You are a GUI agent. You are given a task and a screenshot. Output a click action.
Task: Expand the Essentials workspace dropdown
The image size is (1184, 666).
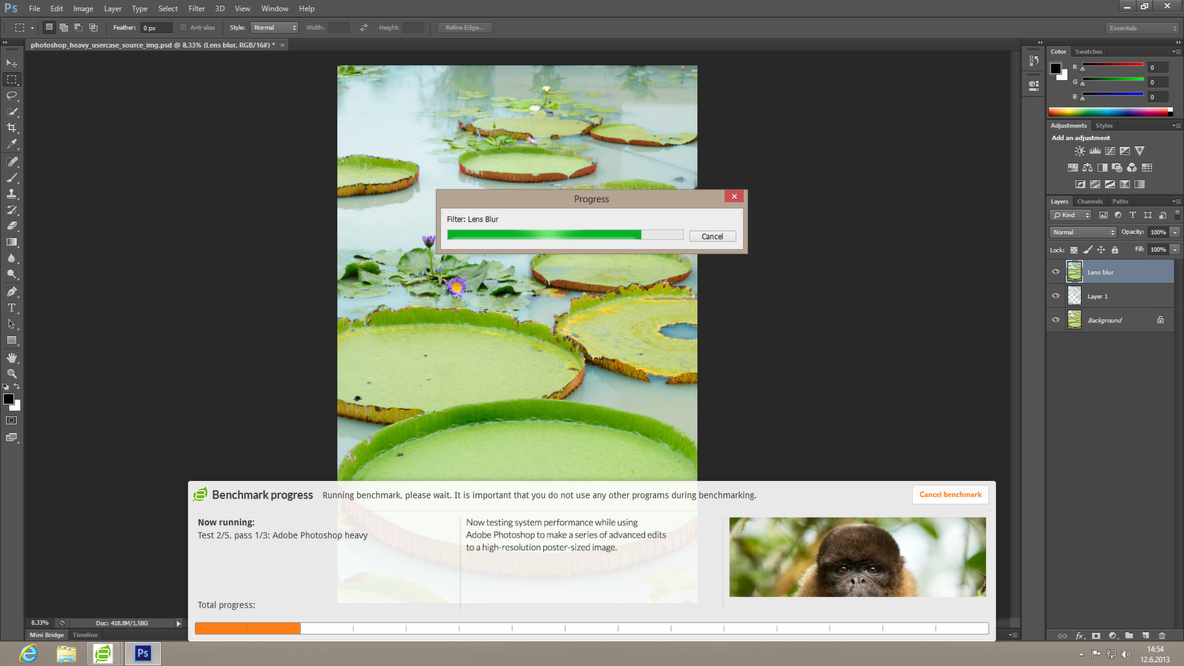click(x=1141, y=28)
